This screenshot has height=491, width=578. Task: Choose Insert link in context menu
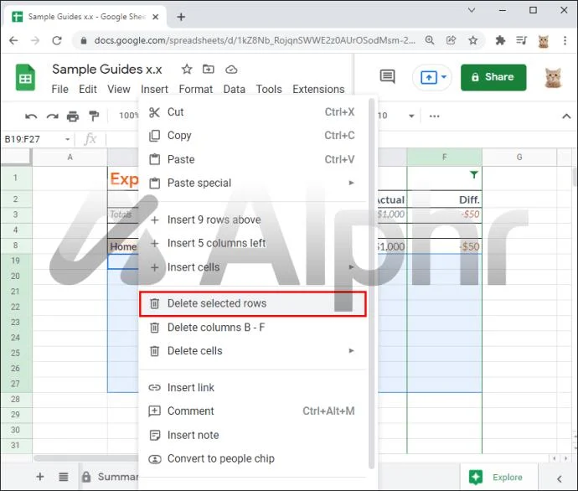click(x=252, y=388)
